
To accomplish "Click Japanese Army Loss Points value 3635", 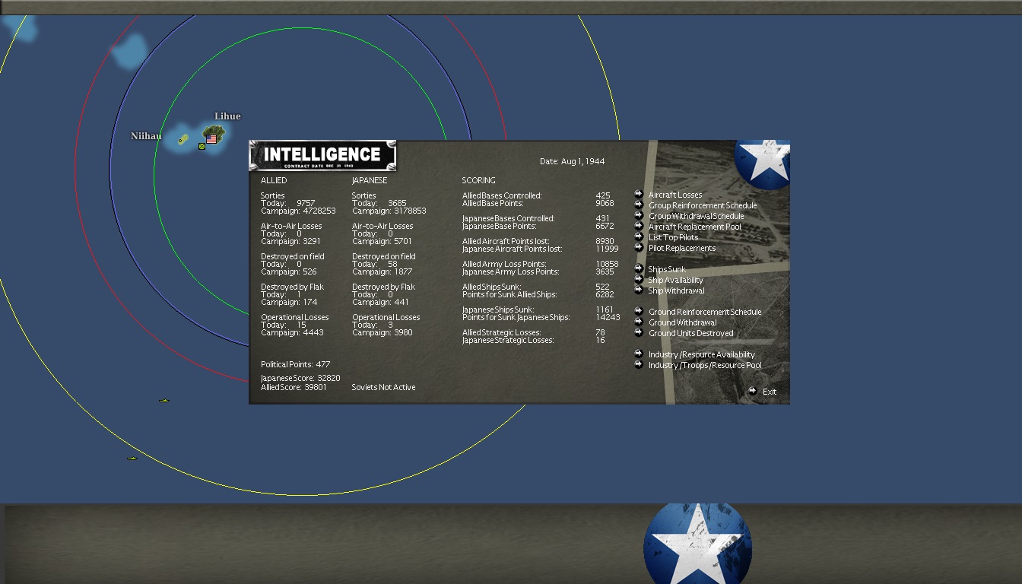I will [x=605, y=271].
